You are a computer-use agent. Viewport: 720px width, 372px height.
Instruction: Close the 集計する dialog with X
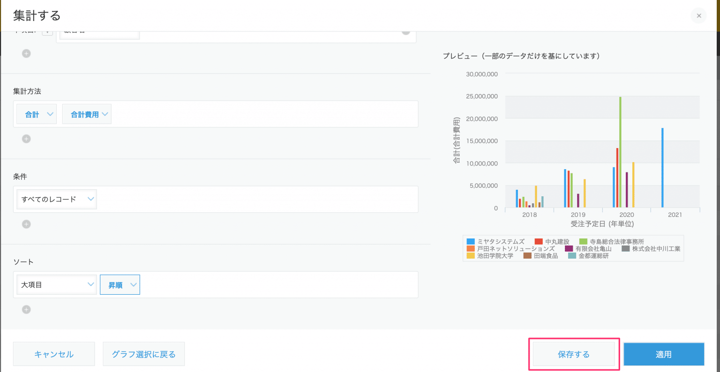click(698, 16)
